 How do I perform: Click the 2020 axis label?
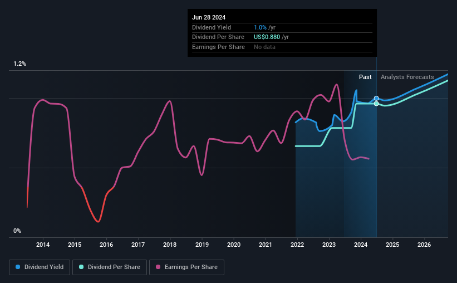click(234, 245)
